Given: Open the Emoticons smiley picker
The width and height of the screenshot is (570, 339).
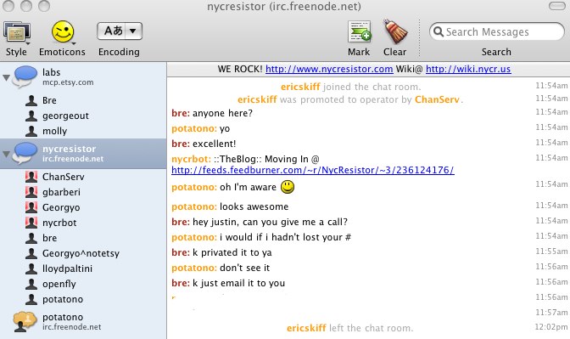Looking at the screenshot, I should 63,32.
